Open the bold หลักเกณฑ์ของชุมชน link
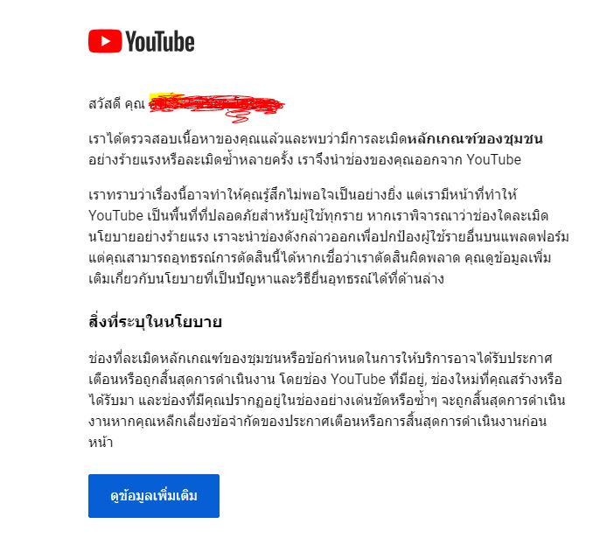Screen dimensions: 600x538 (x=474, y=138)
